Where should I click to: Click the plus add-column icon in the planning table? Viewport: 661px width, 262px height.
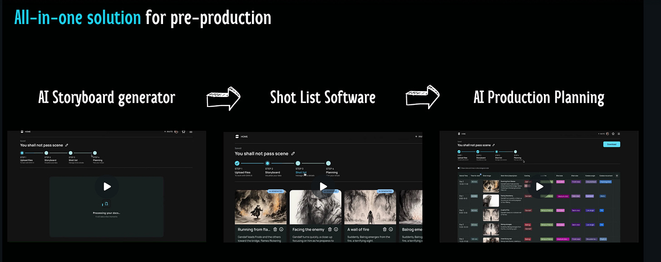[617, 175]
